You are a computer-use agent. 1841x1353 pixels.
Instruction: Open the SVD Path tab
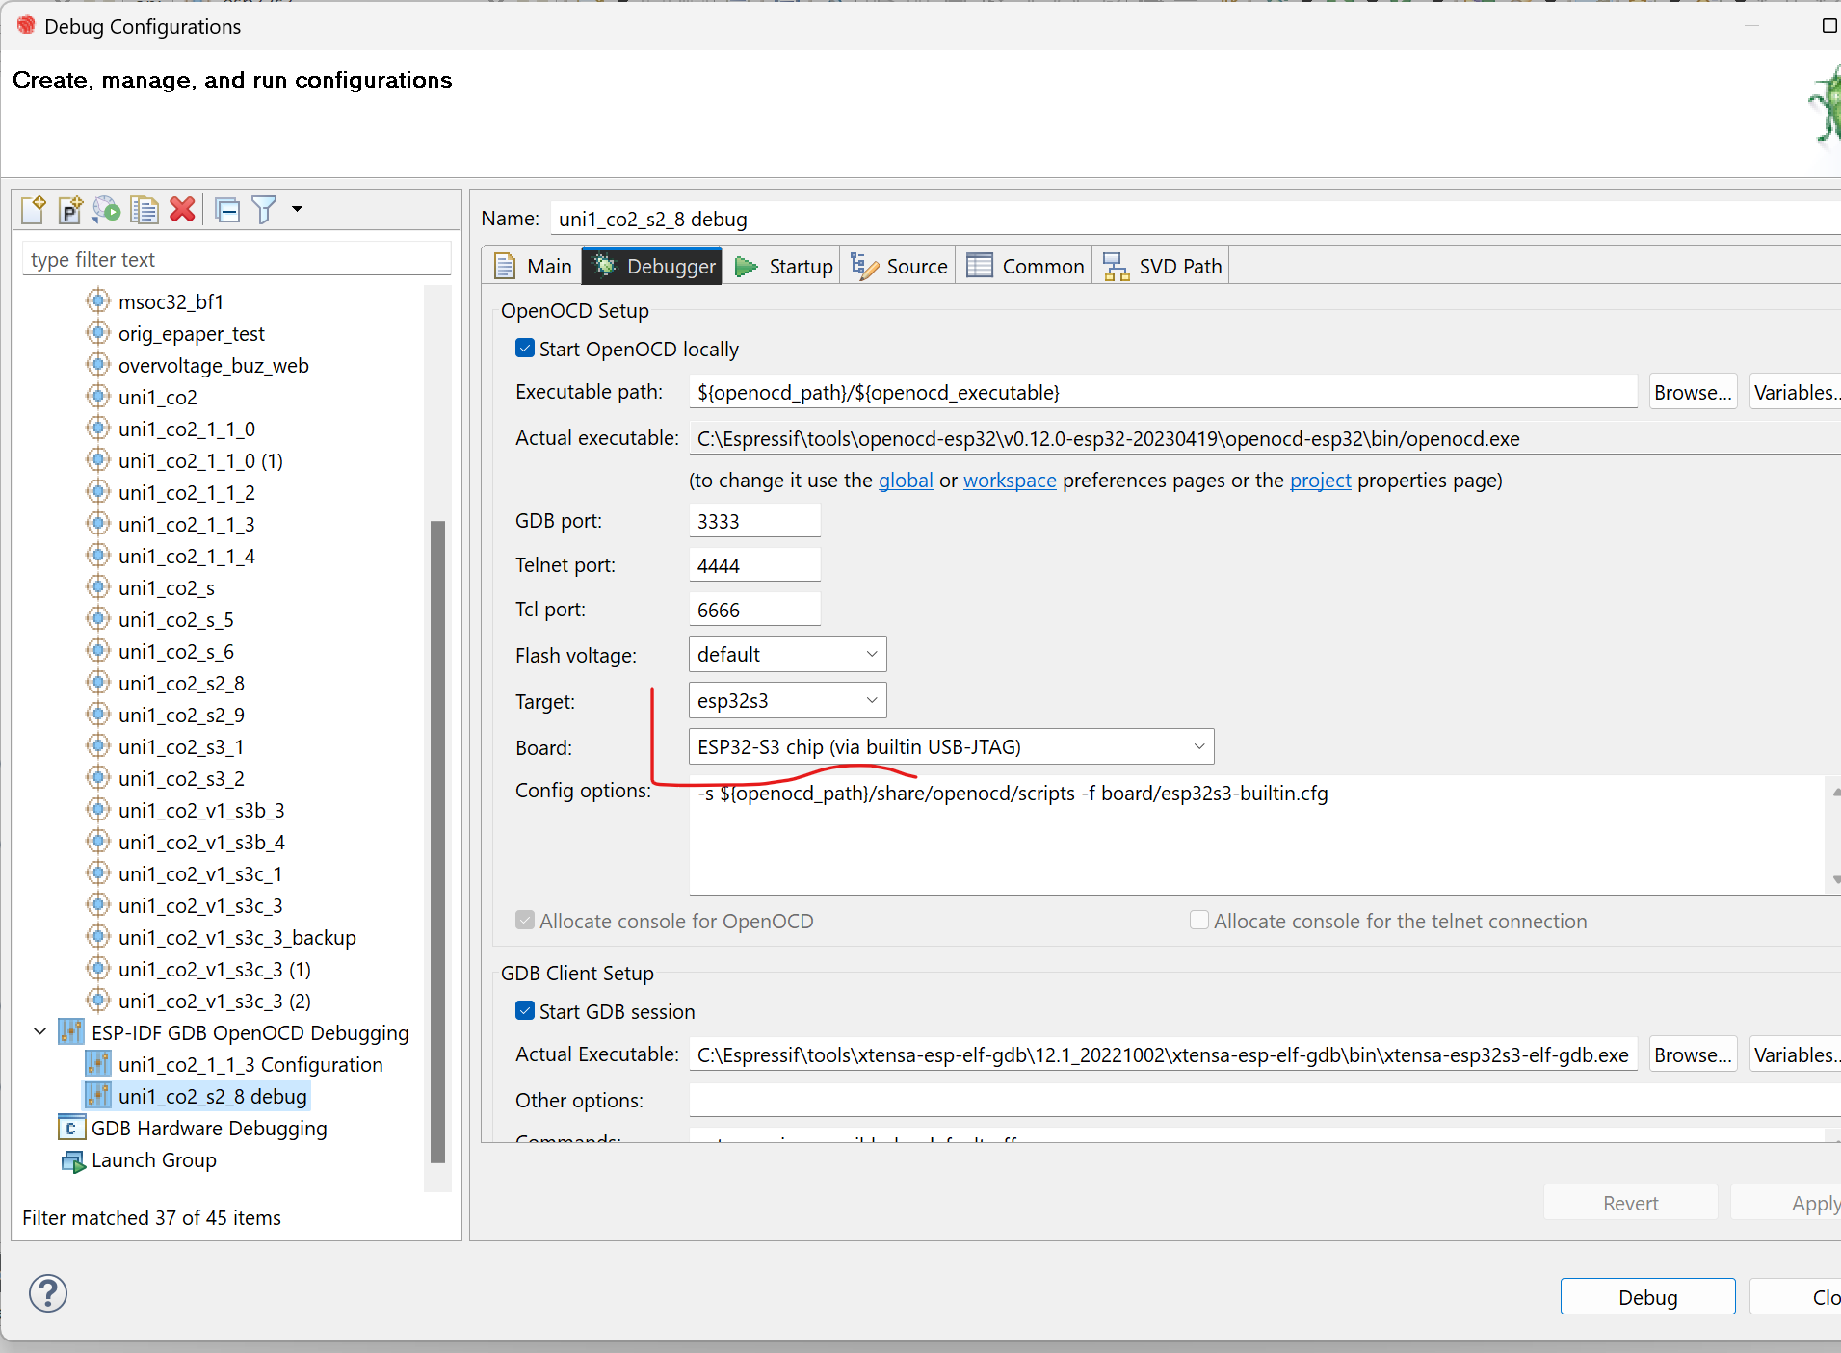[1163, 267]
